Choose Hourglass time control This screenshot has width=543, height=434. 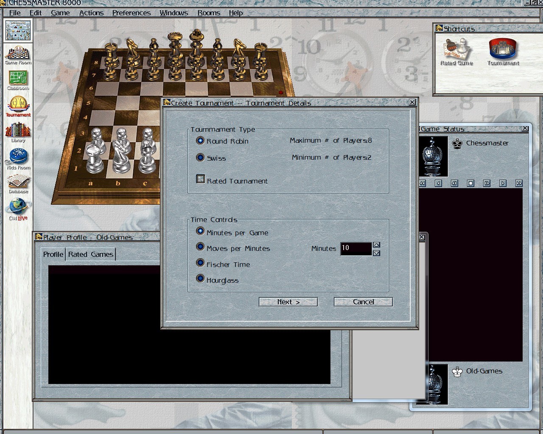[200, 279]
